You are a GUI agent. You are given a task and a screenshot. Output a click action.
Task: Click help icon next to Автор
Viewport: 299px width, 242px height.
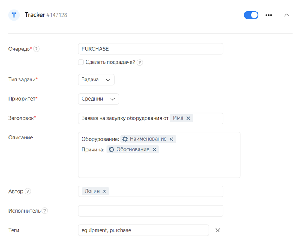click(x=28, y=191)
